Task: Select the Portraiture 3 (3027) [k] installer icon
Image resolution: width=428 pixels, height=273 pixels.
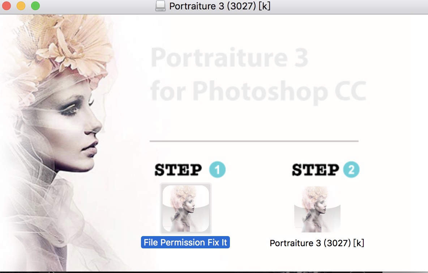Action: (x=317, y=209)
